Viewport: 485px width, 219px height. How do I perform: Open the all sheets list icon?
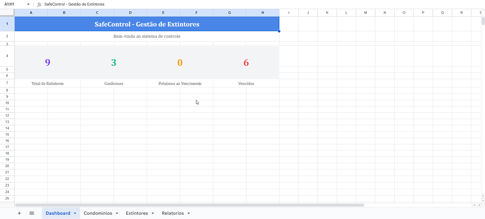[x=32, y=213]
